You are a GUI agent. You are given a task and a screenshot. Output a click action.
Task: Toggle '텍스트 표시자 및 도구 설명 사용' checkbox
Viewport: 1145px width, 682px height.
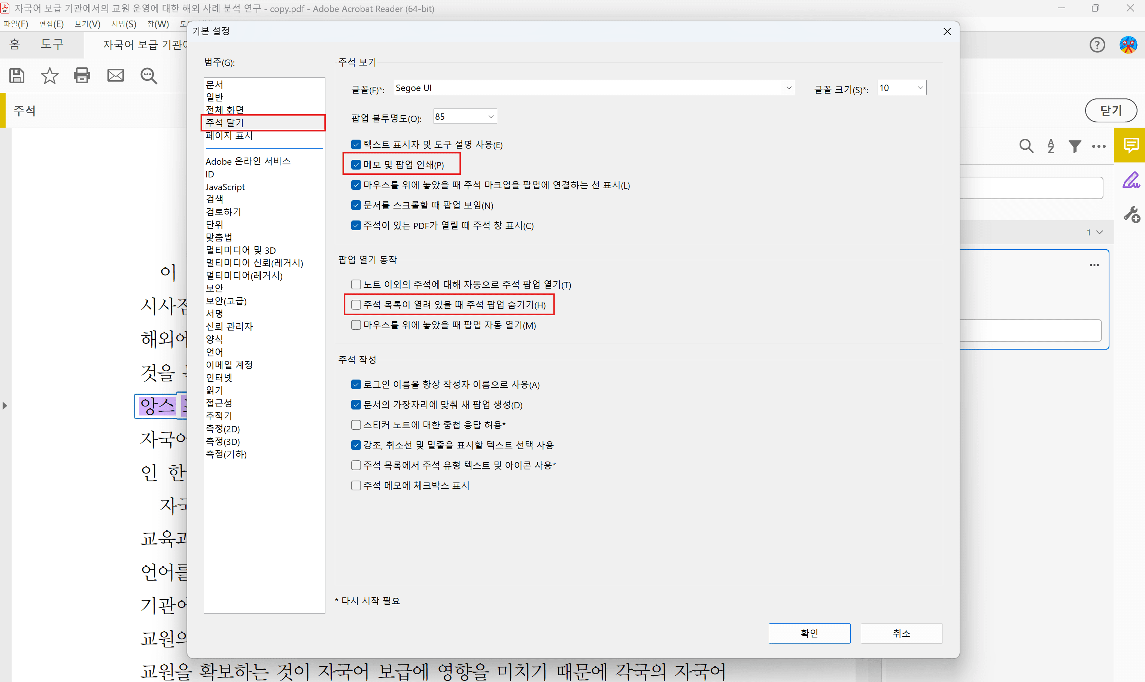pyautogui.click(x=356, y=144)
